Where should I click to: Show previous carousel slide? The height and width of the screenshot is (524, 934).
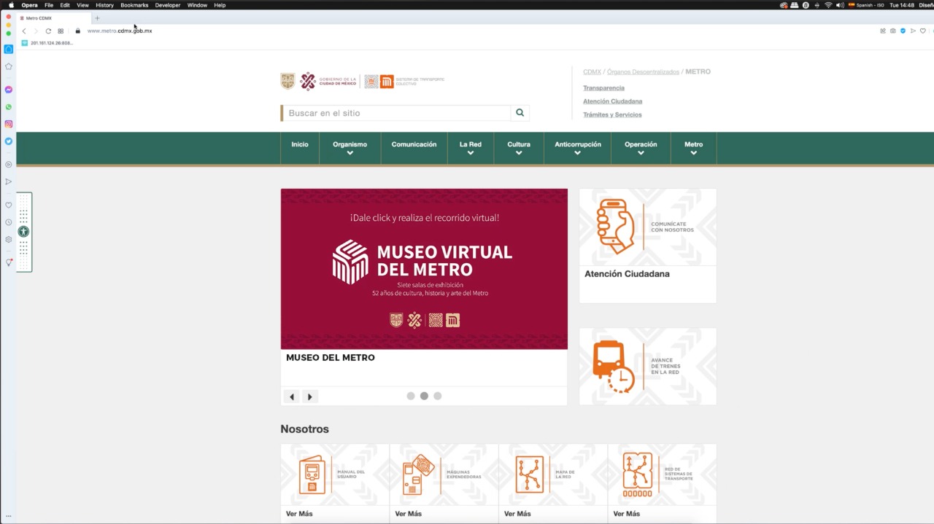tap(292, 396)
